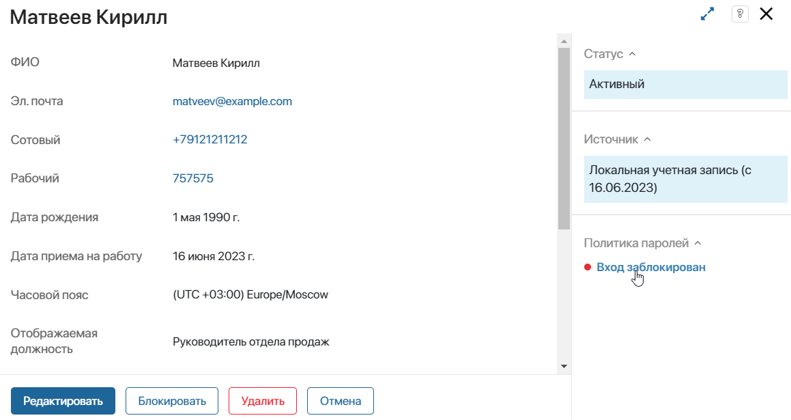Click the Статус section heading
Image resolution: width=791 pixels, height=420 pixels.
tap(603, 53)
